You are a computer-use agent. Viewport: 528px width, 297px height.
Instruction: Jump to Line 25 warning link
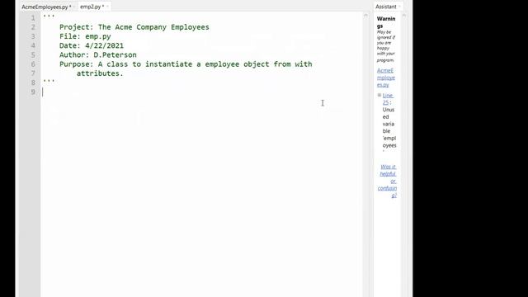click(x=388, y=99)
